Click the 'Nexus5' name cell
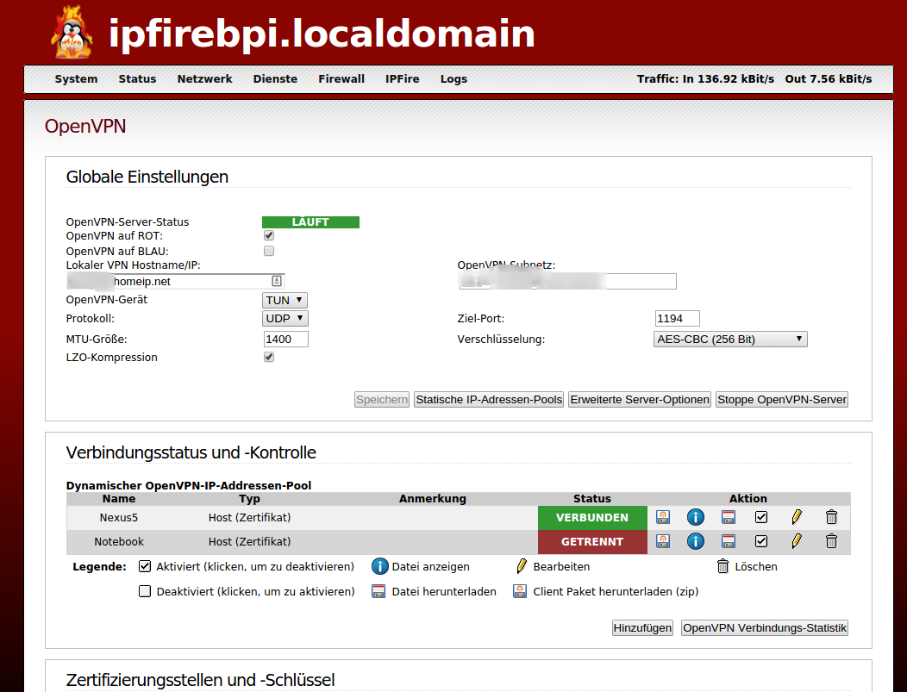 pos(119,517)
